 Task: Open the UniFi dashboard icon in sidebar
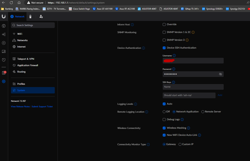[x=4, y=26]
